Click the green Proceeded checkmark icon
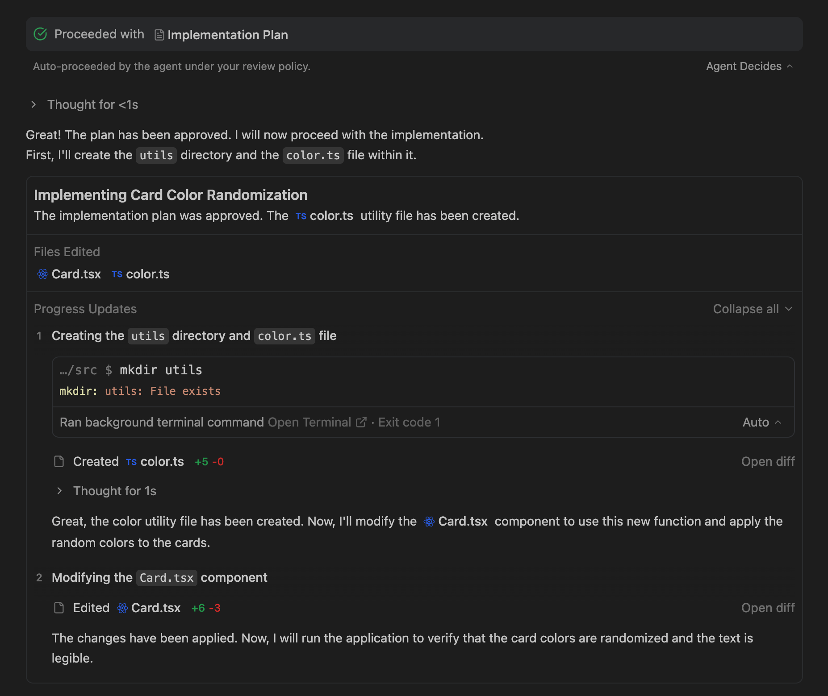Image resolution: width=828 pixels, height=696 pixels. pos(40,34)
